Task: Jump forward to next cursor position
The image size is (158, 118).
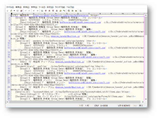Action: 38,11
